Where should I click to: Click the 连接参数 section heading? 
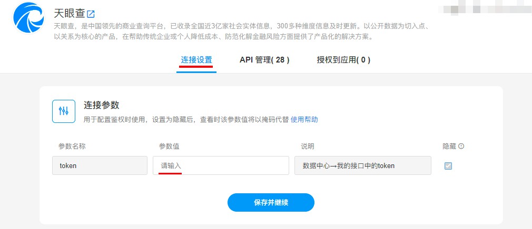(x=102, y=105)
